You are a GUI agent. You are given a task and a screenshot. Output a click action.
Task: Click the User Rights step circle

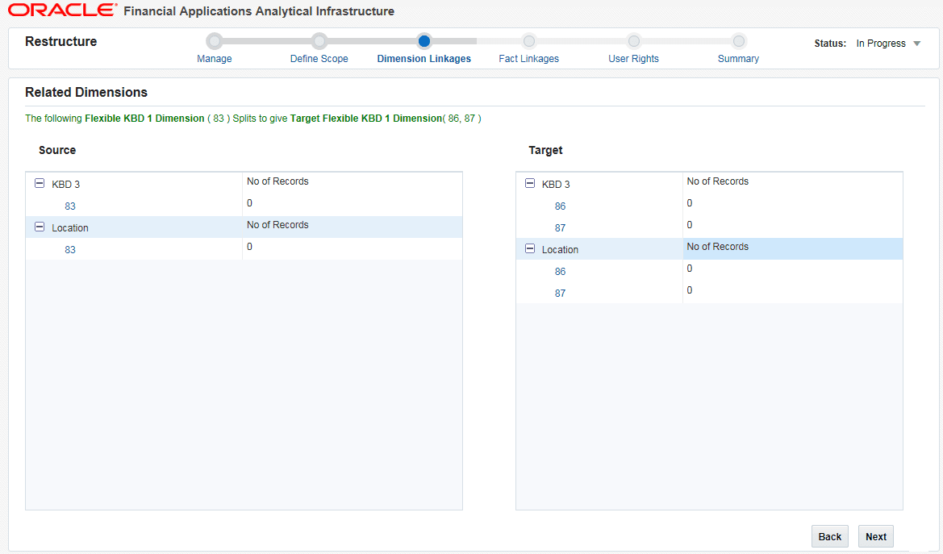[634, 41]
